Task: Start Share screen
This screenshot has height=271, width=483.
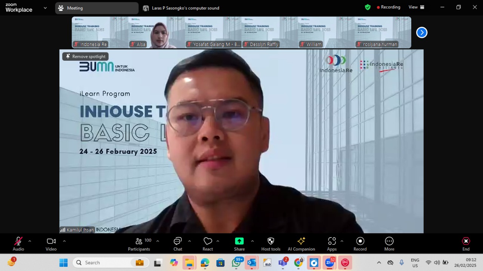Action: 239,244
